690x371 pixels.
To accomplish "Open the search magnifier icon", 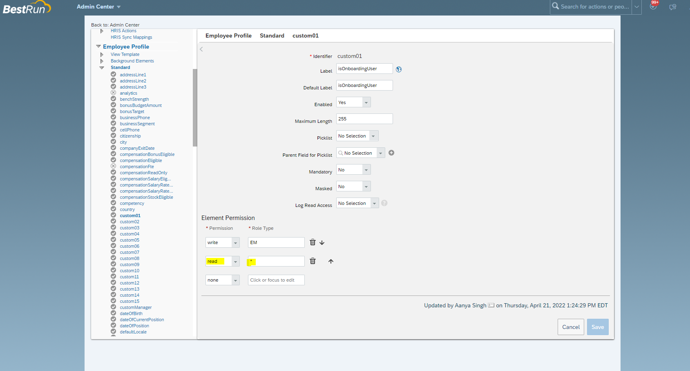I will (x=556, y=6).
